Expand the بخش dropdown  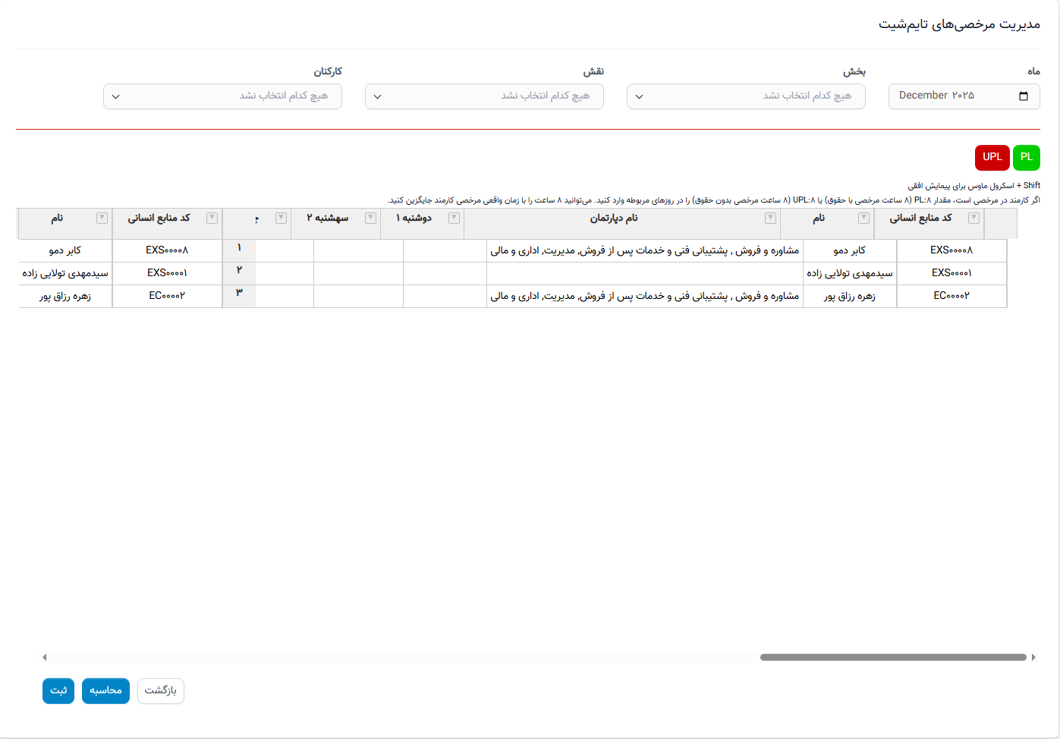point(746,96)
